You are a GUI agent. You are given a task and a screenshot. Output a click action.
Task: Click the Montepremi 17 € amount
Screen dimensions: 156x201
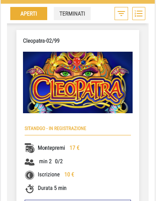[75, 148]
